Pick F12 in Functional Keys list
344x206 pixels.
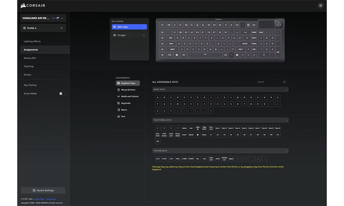157,141
